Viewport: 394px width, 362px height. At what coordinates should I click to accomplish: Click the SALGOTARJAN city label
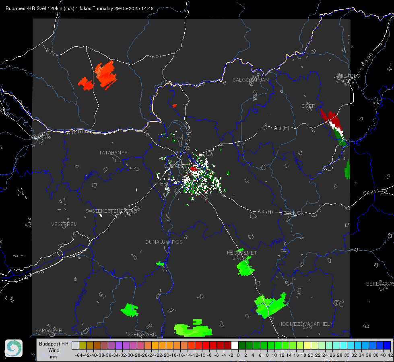[250, 80]
